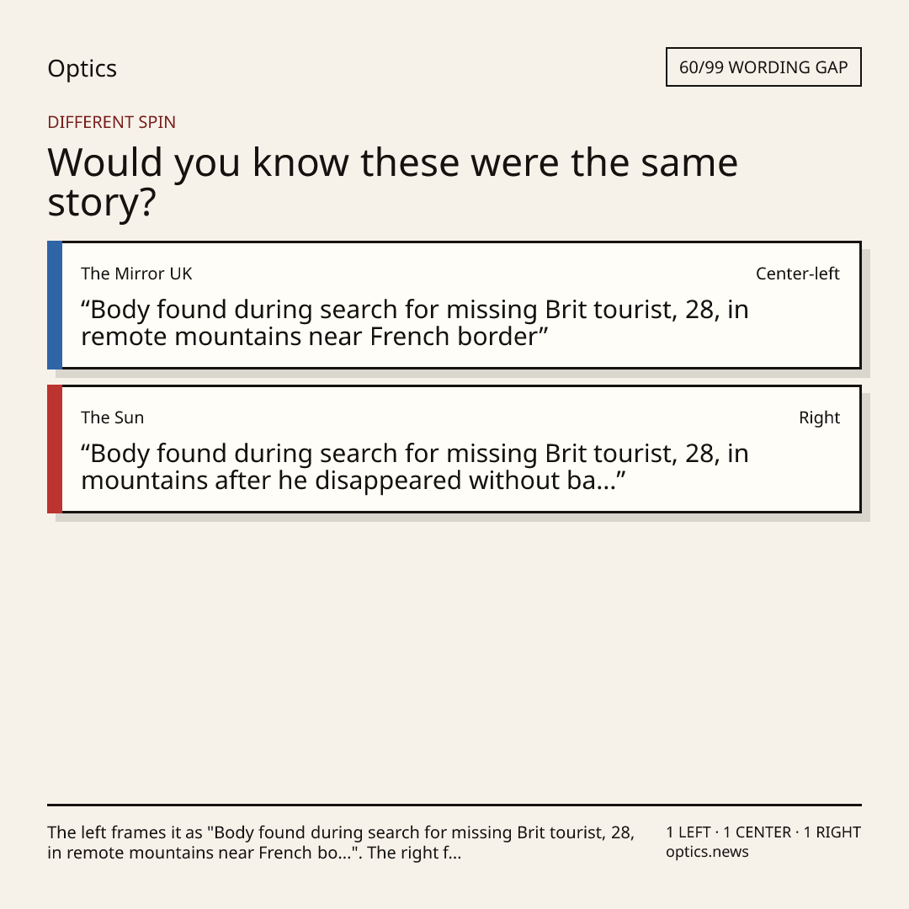Click the blue bias stripe
The width and height of the screenshot is (909, 909).
click(55, 305)
